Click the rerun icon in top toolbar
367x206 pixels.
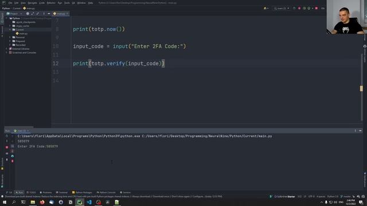[294, 8]
